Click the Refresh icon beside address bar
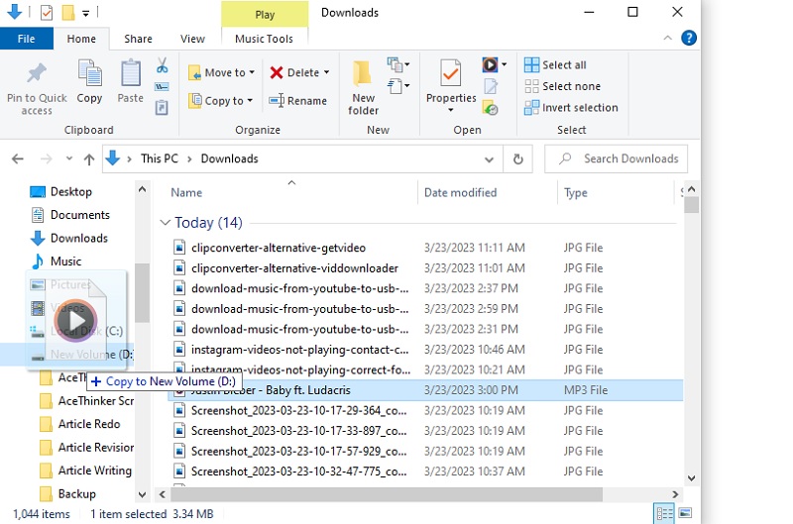 pyautogui.click(x=517, y=159)
